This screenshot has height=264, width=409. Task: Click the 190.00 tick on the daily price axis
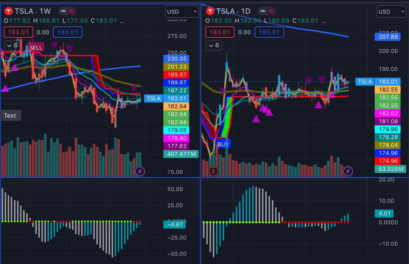[x=388, y=69]
